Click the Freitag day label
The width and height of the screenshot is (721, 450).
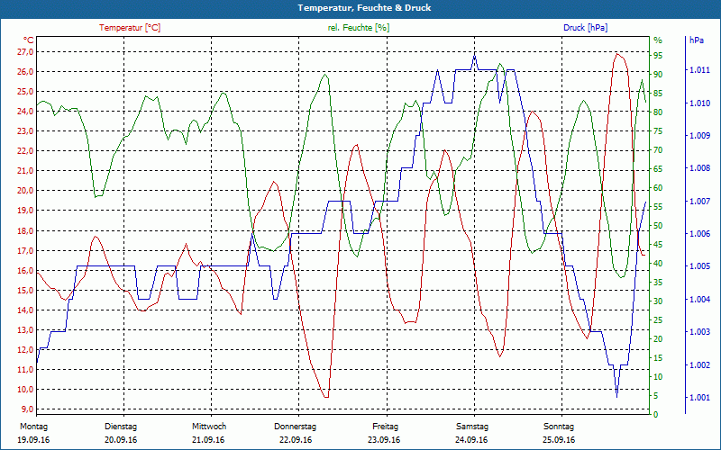pos(386,427)
